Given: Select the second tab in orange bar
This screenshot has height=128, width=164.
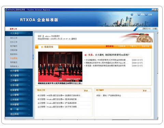Looking at the screenshot, I should coord(122,46).
